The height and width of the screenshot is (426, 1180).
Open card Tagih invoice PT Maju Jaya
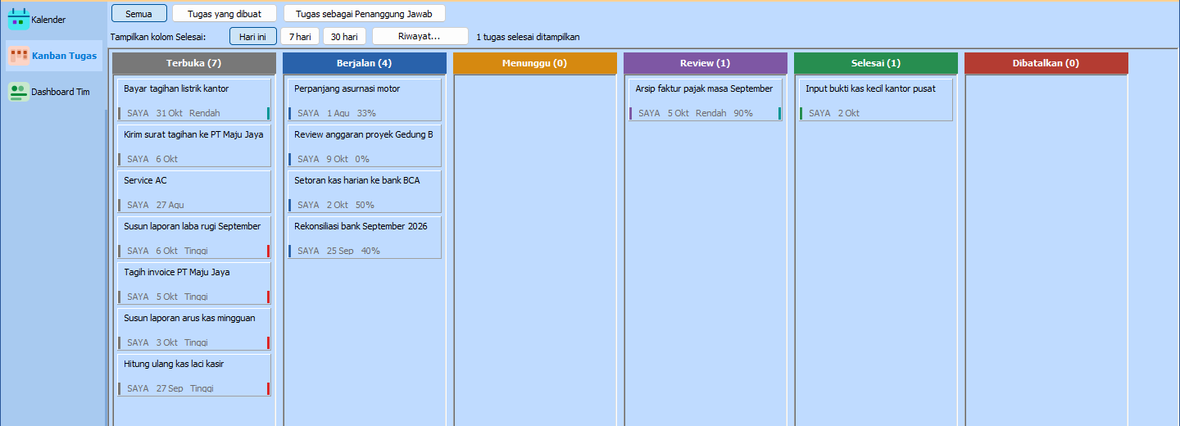tap(194, 283)
